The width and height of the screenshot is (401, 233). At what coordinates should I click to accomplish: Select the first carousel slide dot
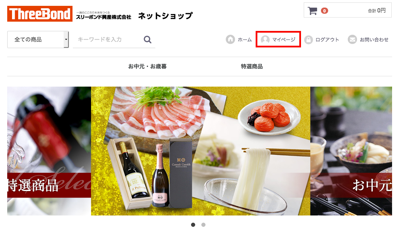point(193,224)
